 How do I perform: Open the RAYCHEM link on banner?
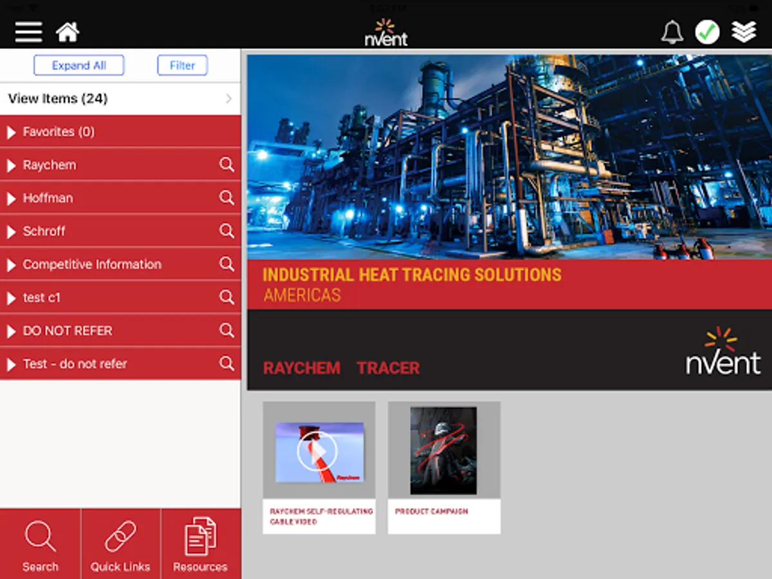302,368
